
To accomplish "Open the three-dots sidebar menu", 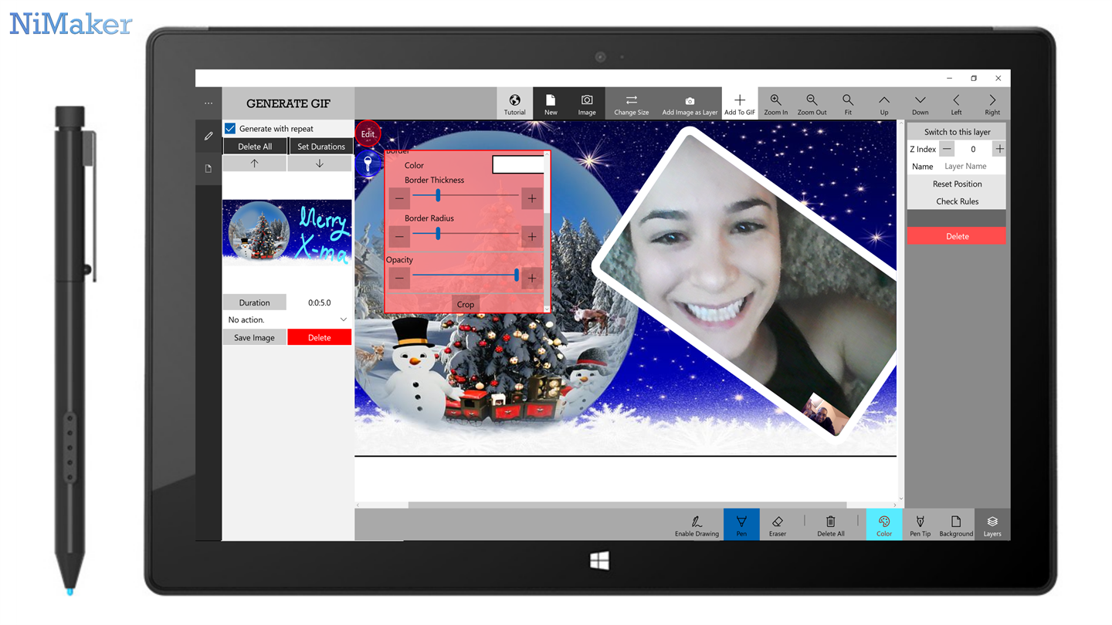I will 208,103.
